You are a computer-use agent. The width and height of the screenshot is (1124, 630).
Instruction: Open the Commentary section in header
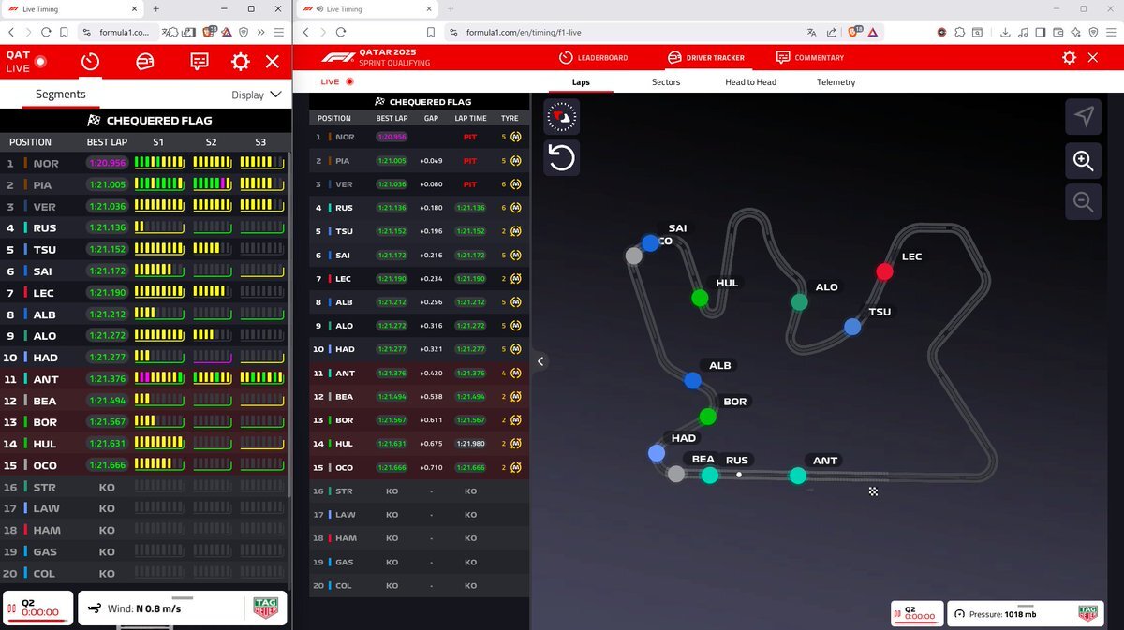[809, 58]
